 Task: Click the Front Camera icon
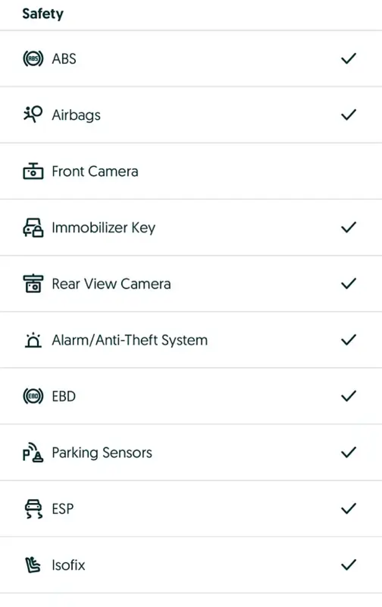pos(33,171)
